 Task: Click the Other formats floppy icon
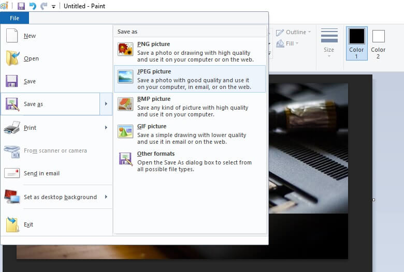[x=125, y=159]
